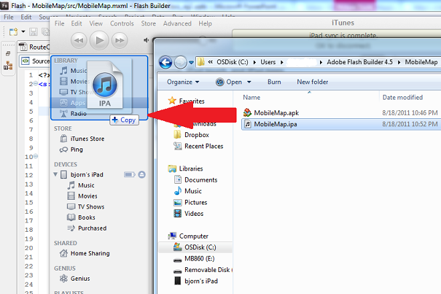Expand the Open button dropdown arrow
Screen dimensions: 441x294
249,82
